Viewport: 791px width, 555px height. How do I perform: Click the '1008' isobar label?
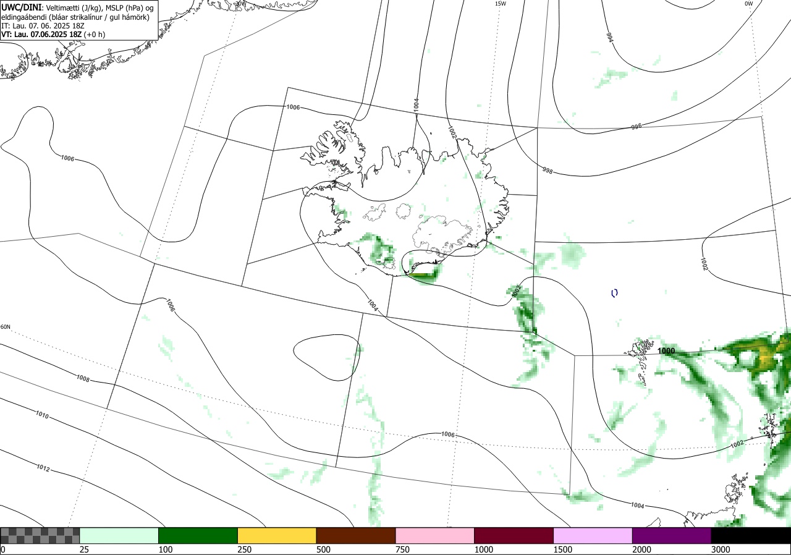(83, 378)
